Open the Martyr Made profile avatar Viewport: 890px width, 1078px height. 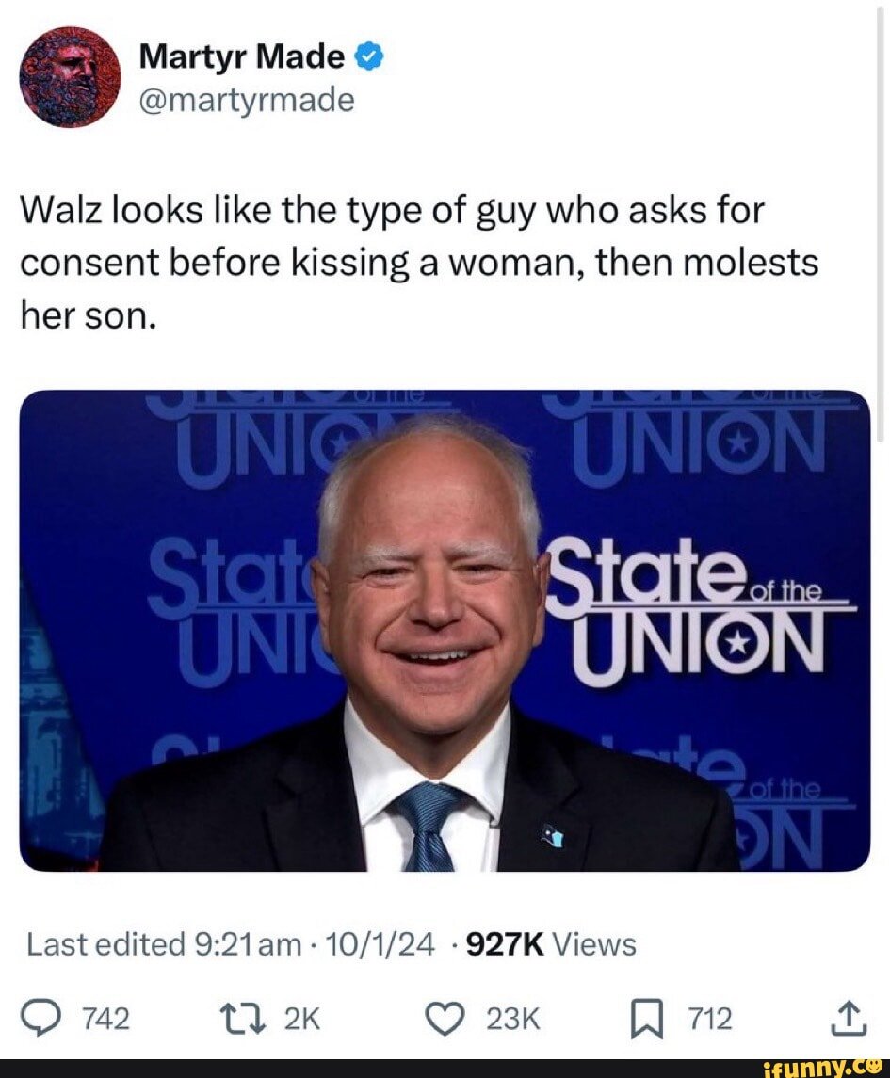70,77
